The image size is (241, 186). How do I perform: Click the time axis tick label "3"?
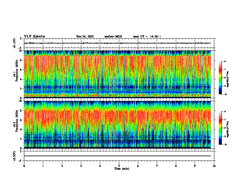[x=81, y=166]
